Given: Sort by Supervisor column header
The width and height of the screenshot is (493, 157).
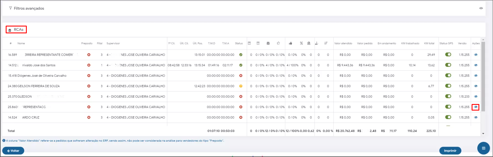Looking at the screenshot, I should click(113, 43).
